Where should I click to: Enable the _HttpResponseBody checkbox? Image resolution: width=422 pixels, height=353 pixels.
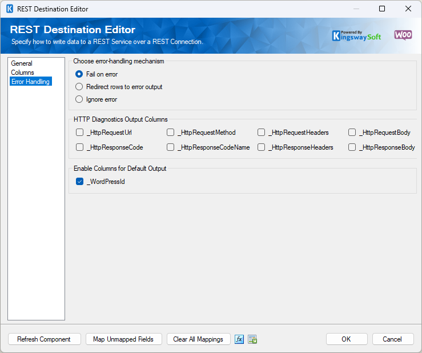pyautogui.click(x=352, y=147)
